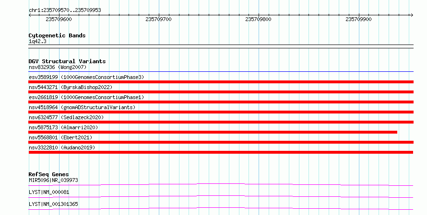Open gene LYST|NM_000081 label

pos(49,192)
